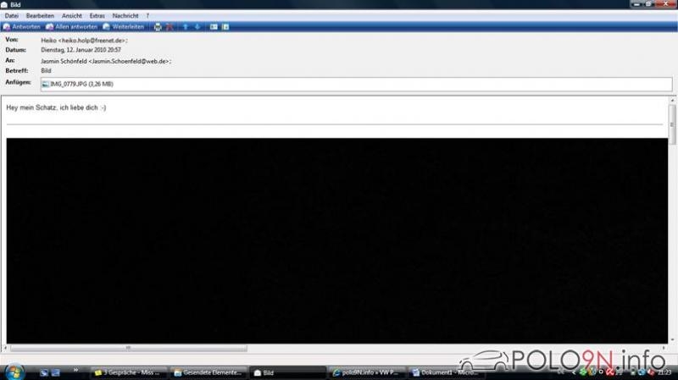Click the horizontal scrollbar thumb

[x=129, y=348]
